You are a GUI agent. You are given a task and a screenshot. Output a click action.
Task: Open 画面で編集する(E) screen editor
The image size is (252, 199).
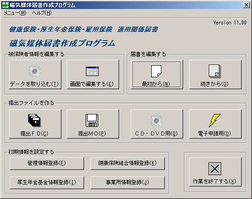coord(93,74)
